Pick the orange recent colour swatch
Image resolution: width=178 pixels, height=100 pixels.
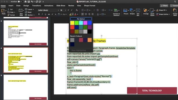[90, 40]
